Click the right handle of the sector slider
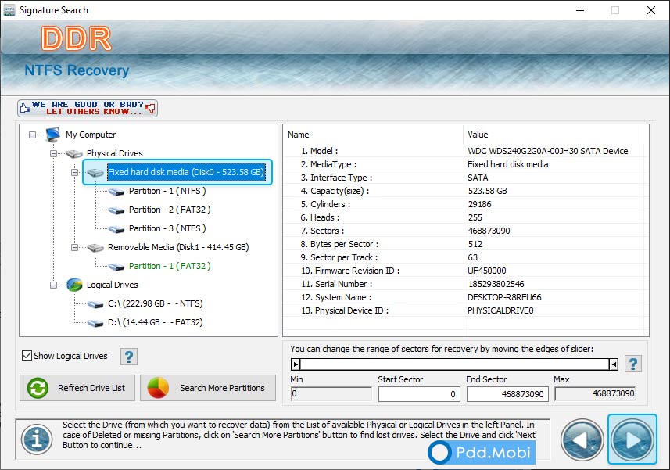This screenshot has height=470, width=670. (614, 364)
